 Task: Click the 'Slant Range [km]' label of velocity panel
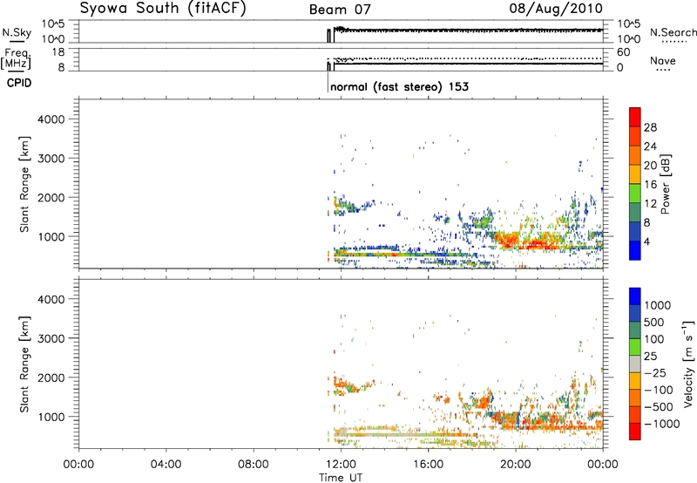pyautogui.click(x=24, y=364)
